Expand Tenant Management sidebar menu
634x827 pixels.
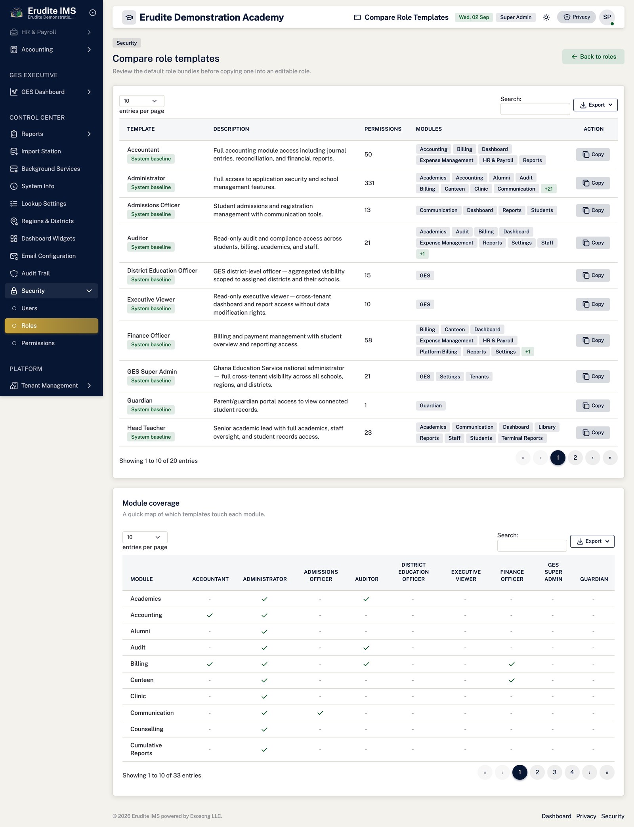tap(52, 386)
